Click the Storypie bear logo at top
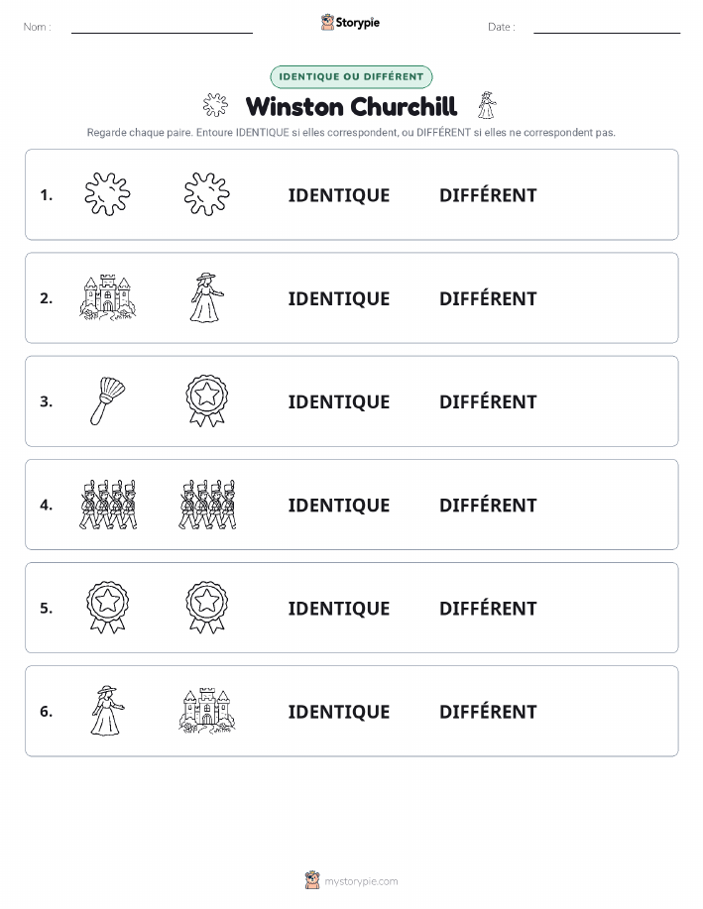 [x=327, y=22]
